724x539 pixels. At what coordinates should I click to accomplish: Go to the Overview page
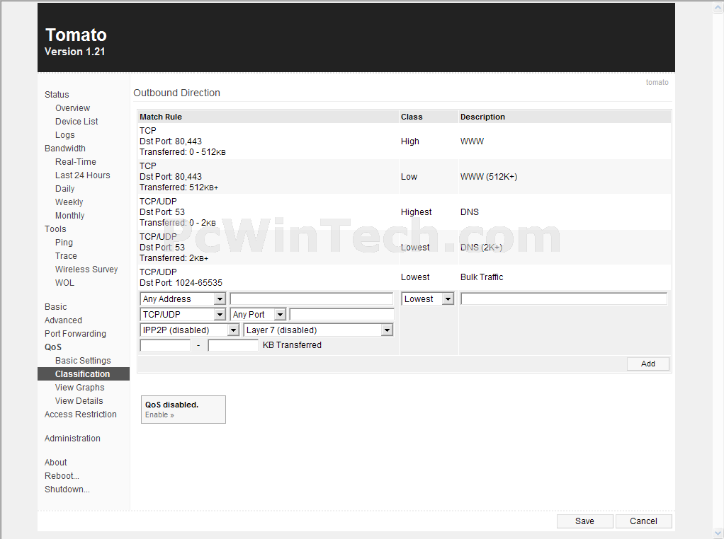pyautogui.click(x=72, y=108)
